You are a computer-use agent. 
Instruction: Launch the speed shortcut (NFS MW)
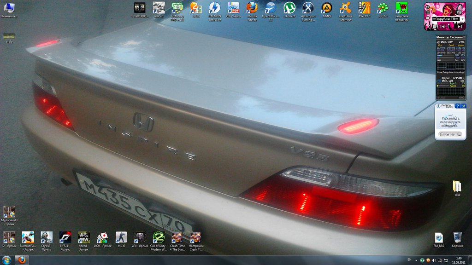[x=84, y=241]
